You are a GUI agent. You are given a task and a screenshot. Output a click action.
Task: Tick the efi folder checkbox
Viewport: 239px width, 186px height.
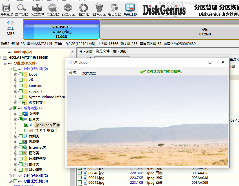(x=21, y=80)
